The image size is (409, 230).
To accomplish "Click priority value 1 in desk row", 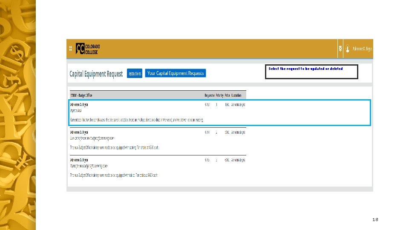I will click(216, 105).
